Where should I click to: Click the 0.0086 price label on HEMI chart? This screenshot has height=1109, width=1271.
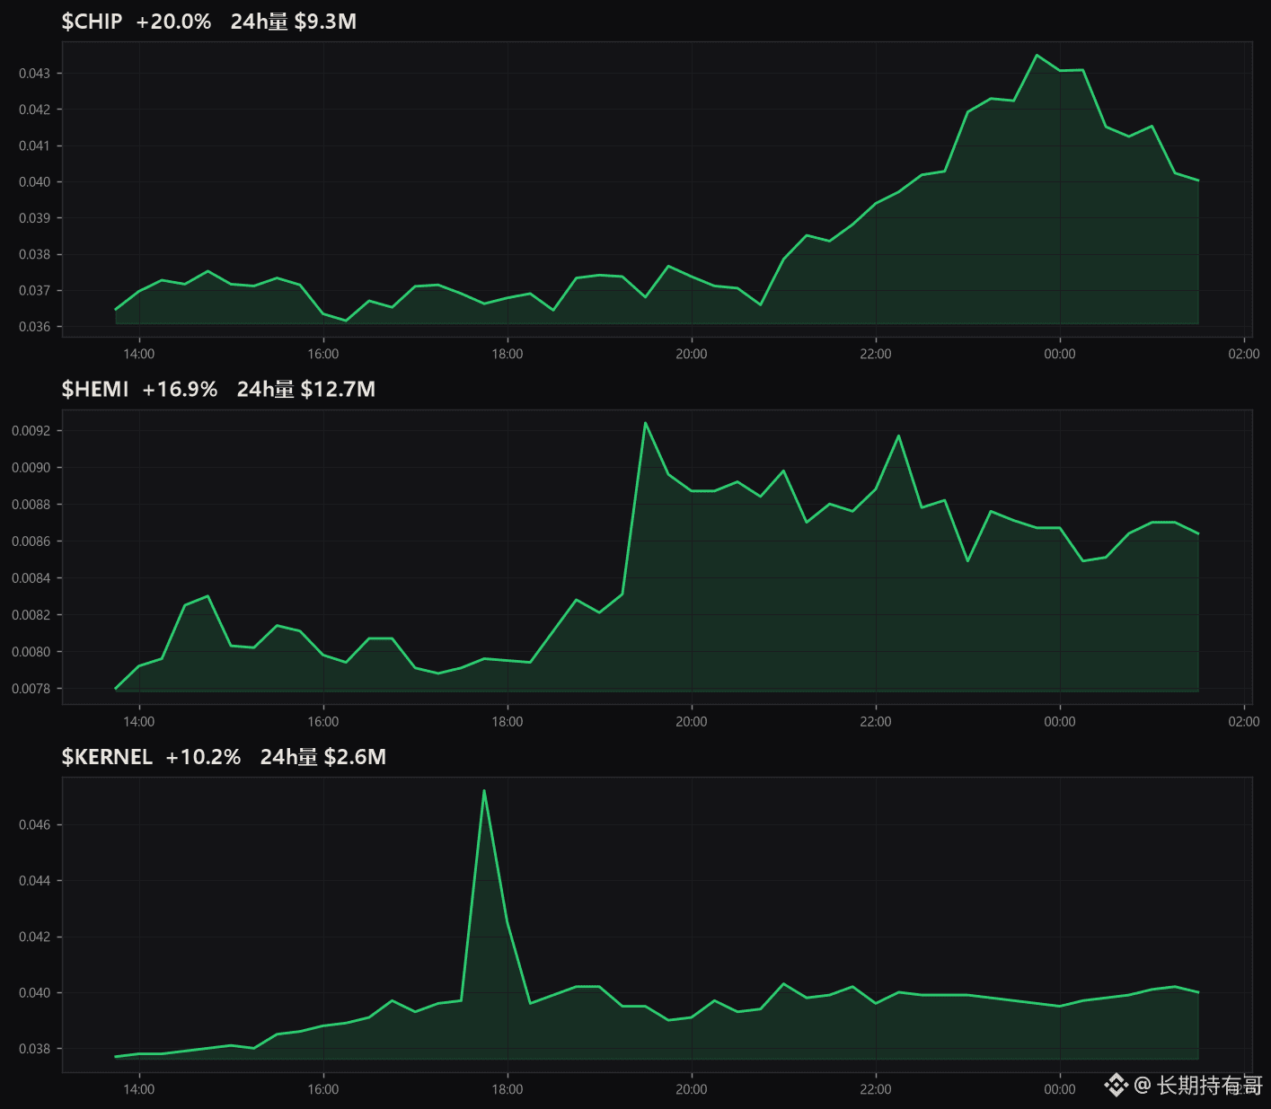31,541
